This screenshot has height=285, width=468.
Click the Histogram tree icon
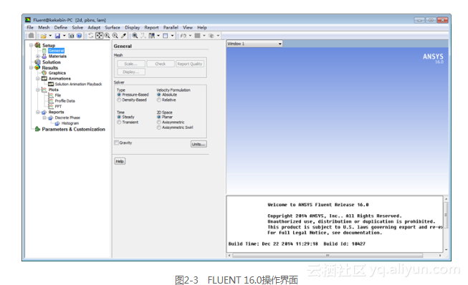[x=57, y=123]
